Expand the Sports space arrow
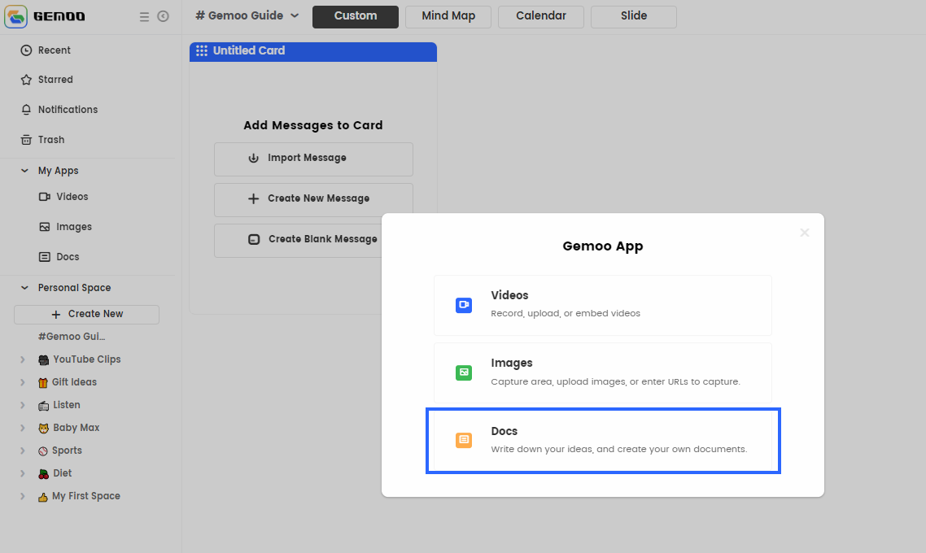Screen dimensions: 926x553 pyautogui.click(x=23, y=451)
